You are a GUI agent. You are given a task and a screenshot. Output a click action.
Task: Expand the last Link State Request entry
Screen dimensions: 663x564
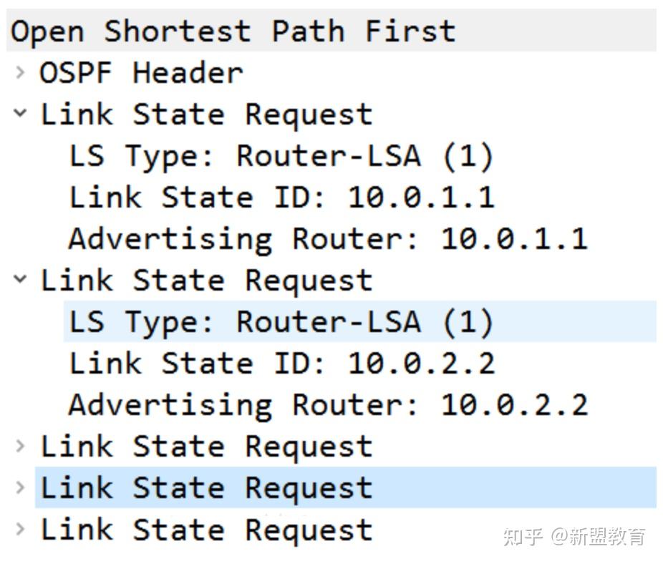coord(19,529)
